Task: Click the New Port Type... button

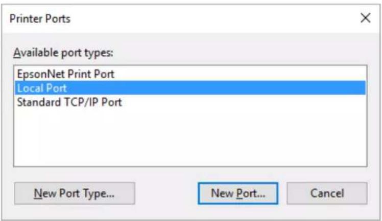Action: pos(74,193)
